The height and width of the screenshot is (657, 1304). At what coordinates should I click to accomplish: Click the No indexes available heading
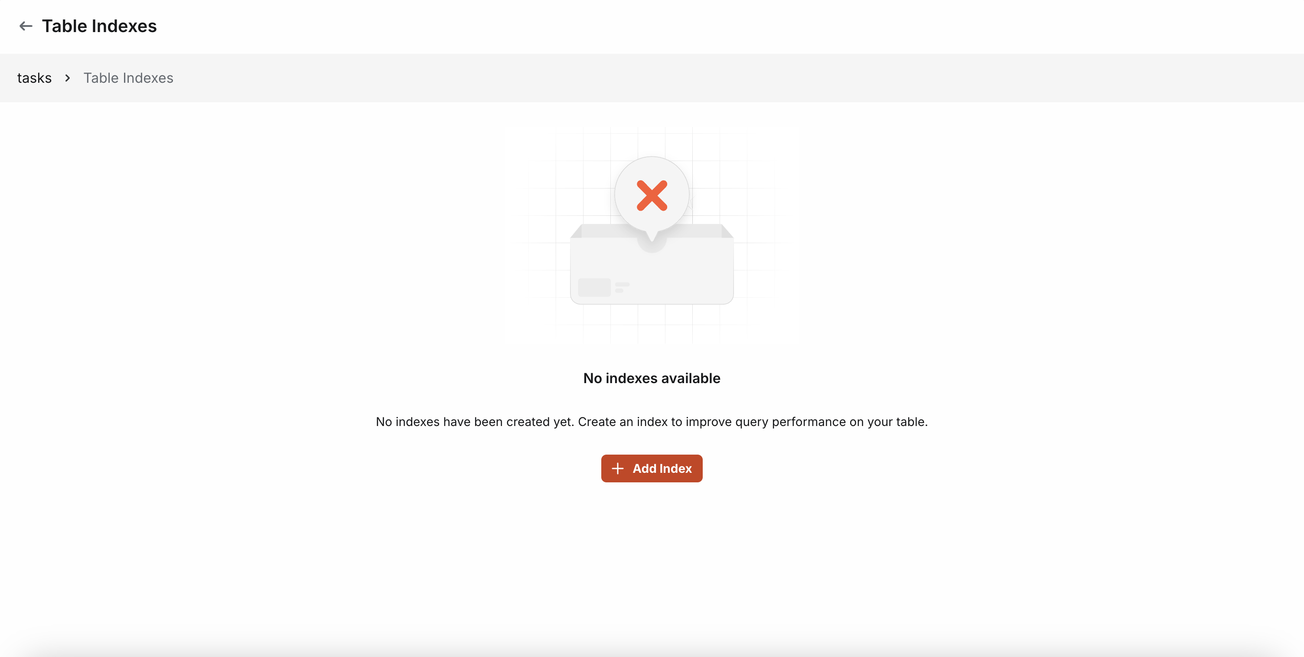[652, 378]
